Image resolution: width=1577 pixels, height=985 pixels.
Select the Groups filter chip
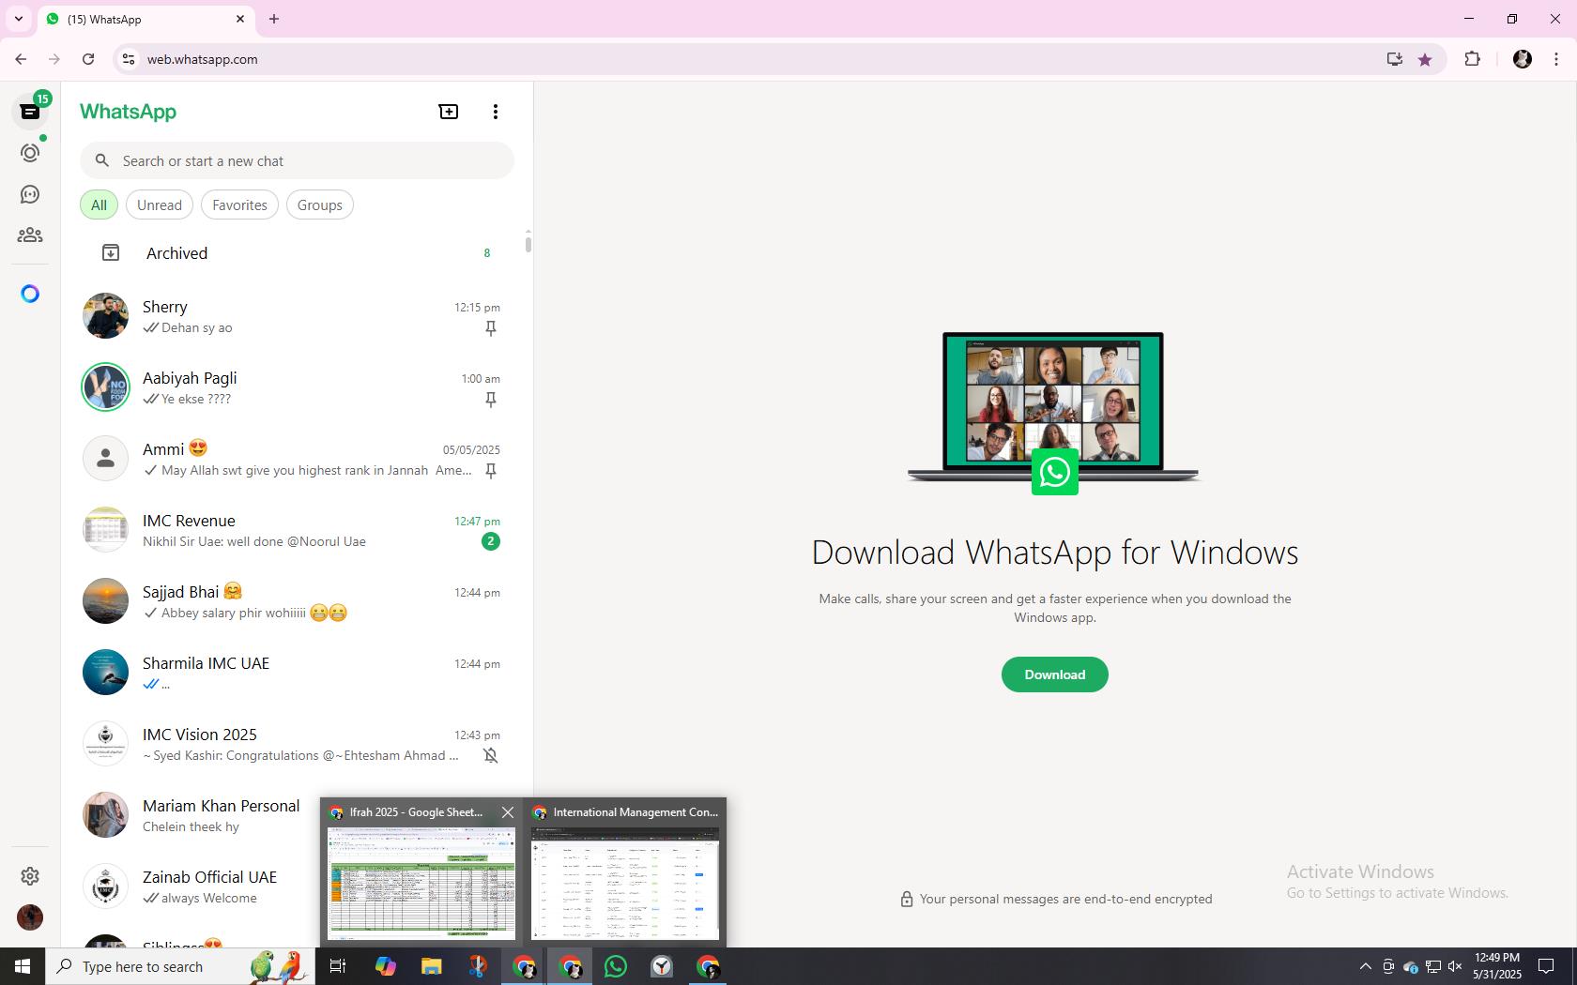pos(320,205)
